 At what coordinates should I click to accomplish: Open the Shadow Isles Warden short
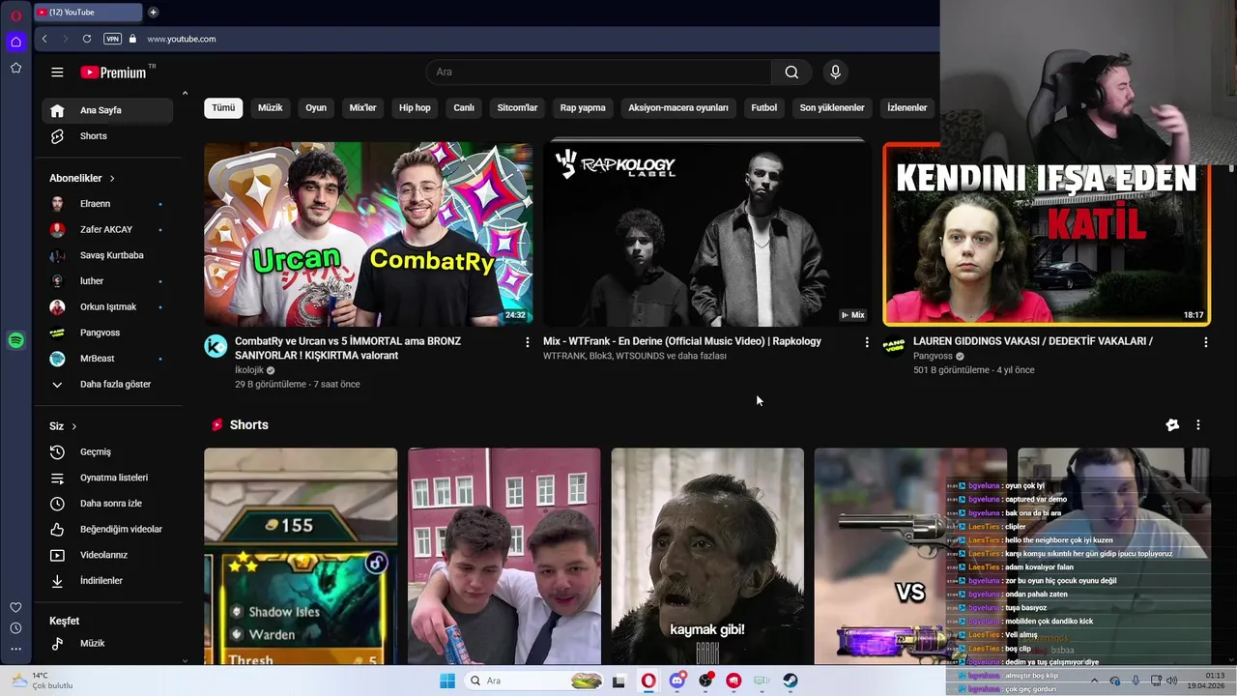(x=301, y=556)
